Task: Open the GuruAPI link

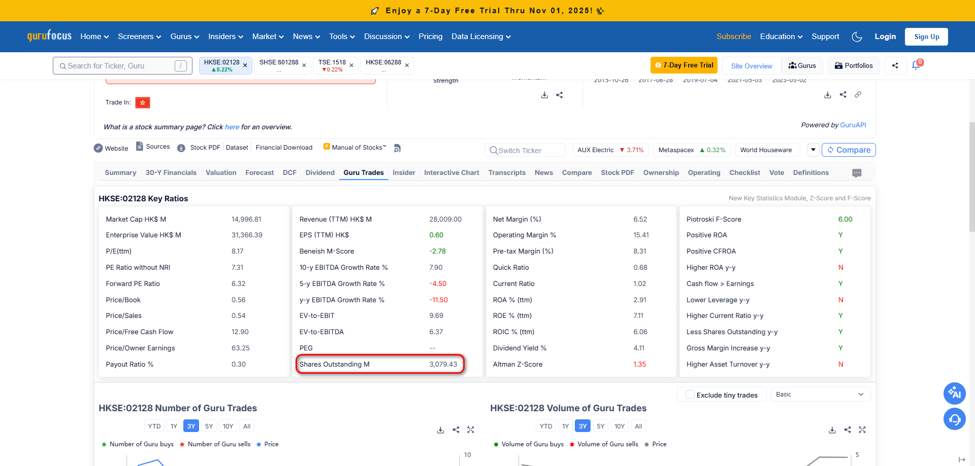Action: coord(853,125)
